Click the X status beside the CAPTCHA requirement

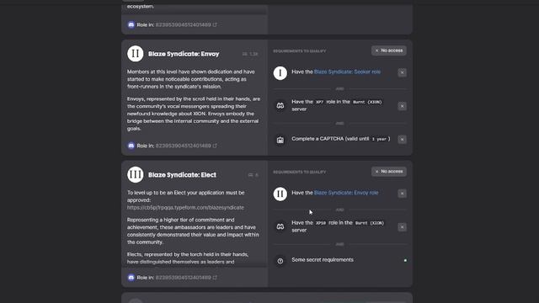(x=402, y=140)
